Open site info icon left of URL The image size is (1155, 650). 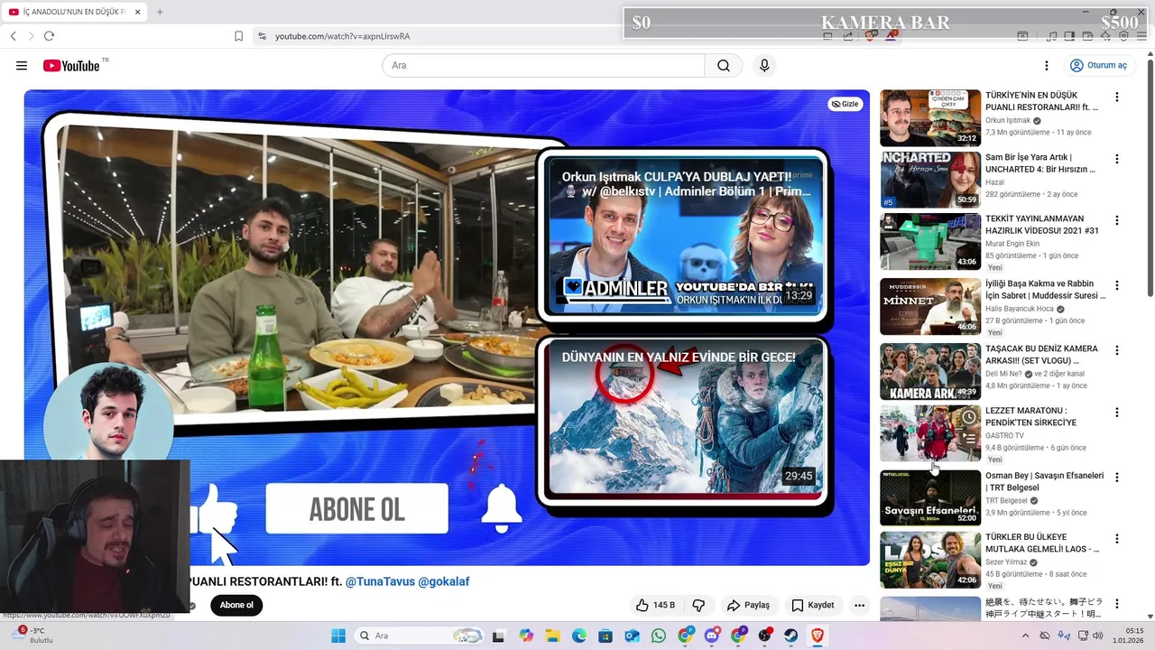262,36
